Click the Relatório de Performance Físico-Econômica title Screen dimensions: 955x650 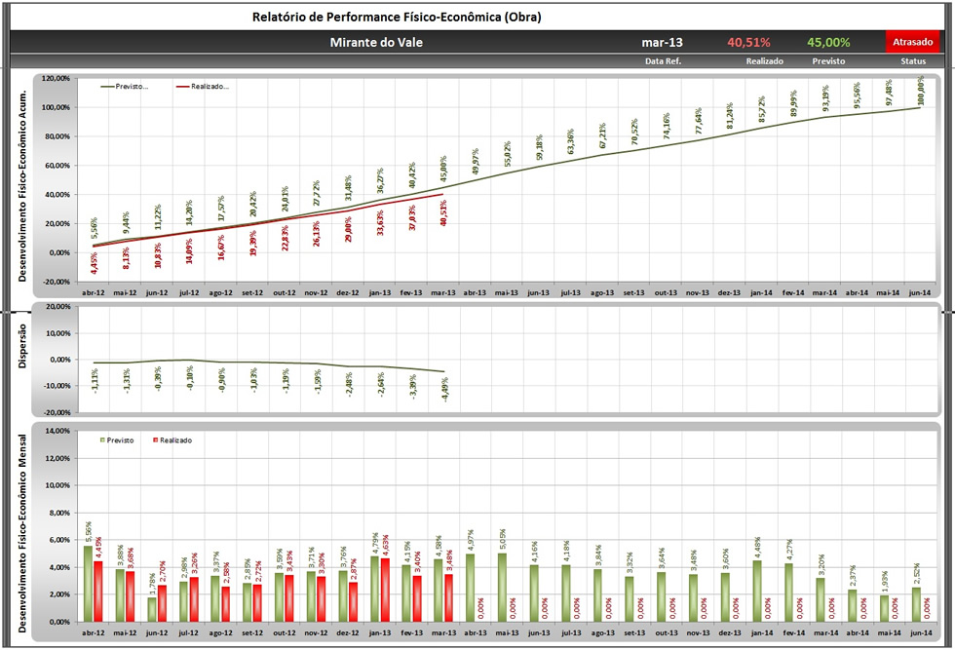click(396, 17)
